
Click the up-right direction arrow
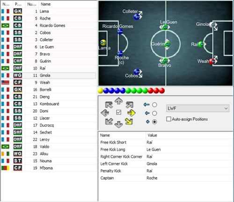pyautogui.click(x=130, y=105)
